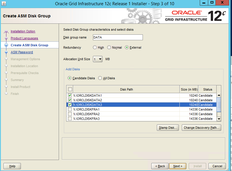Viewport: 232px width, 171px height.
Task: Choose Candidate Disks radio button
Action: click(x=69, y=78)
